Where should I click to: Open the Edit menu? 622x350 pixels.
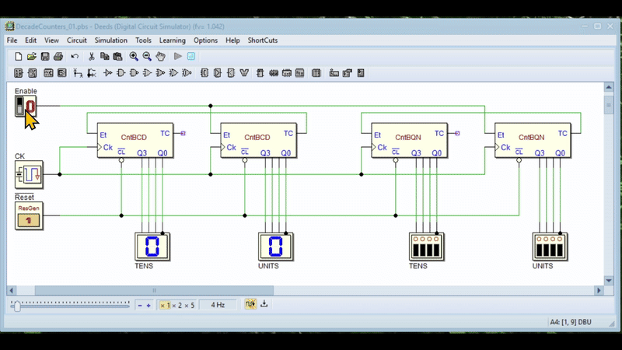[x=30, y=40]
